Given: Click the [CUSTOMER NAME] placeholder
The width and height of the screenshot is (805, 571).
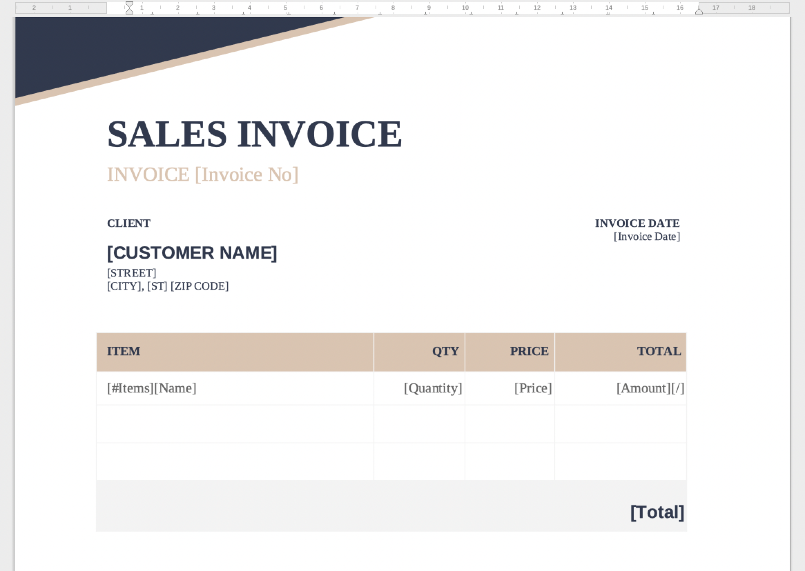Looking at the screenshot, I should 192,253.
